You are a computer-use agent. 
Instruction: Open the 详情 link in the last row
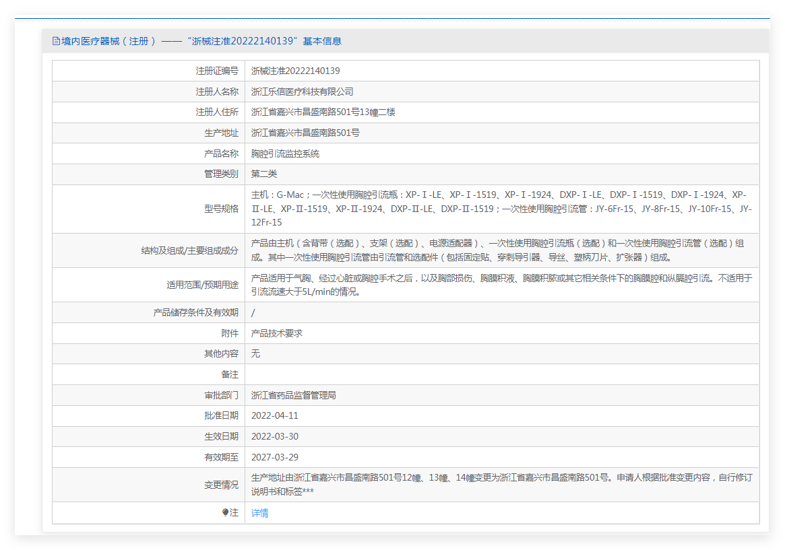click(260, 513)
